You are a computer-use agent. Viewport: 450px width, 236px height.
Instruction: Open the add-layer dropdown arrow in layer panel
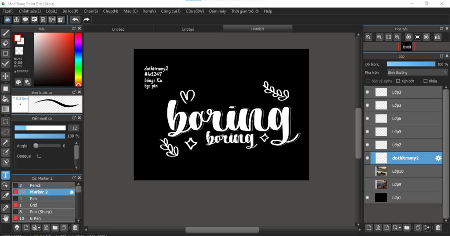(x=399, y=228)
